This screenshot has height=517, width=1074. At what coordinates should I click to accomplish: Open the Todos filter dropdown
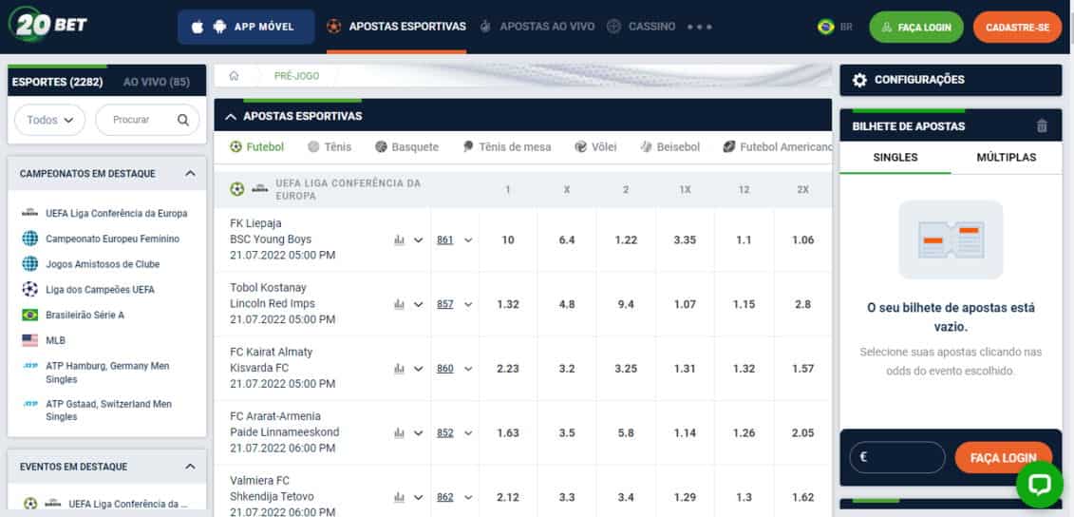tap(49, 120)
